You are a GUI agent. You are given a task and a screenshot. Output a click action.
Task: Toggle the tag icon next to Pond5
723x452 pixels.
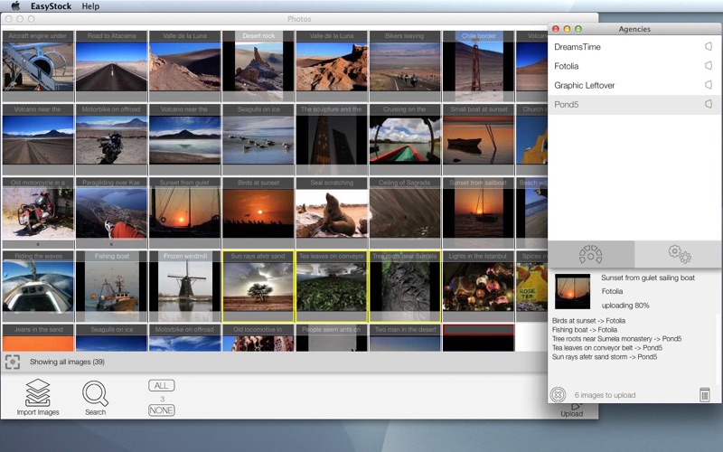[x=709, y=104]
